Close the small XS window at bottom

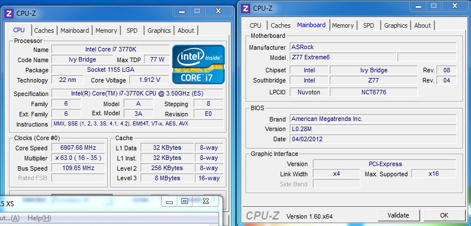click(x=206, y=201)
